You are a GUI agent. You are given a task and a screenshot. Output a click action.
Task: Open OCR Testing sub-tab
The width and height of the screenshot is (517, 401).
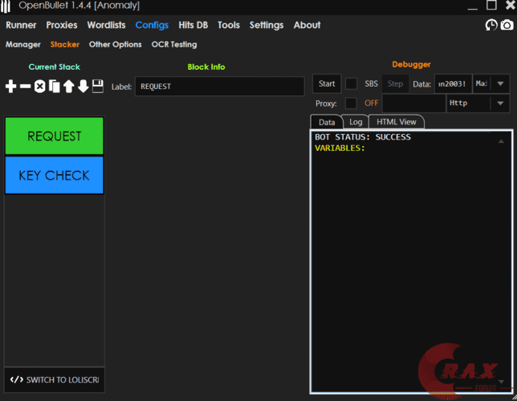coord(174,44)
